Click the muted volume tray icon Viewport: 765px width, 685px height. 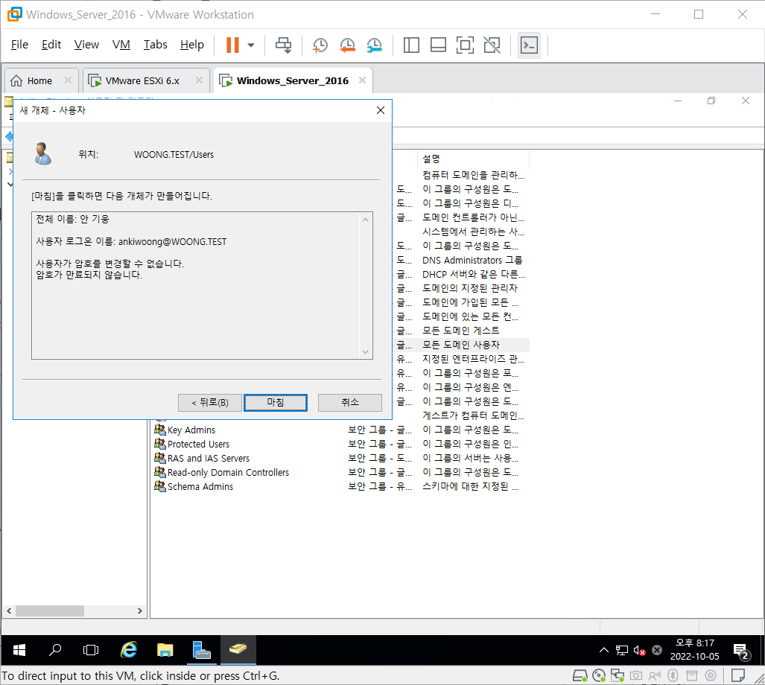click(639, 650)
